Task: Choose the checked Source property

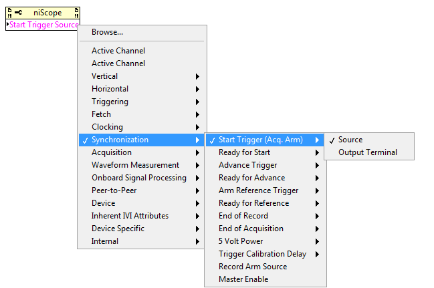Action: point(350,140)
